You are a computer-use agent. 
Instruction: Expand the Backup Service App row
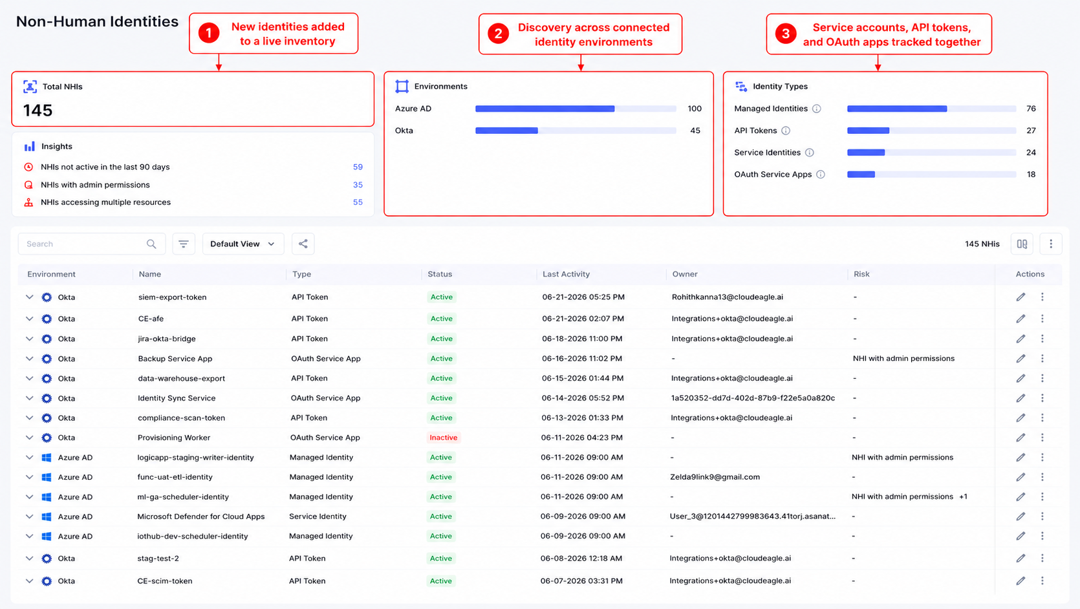(29, 358)
